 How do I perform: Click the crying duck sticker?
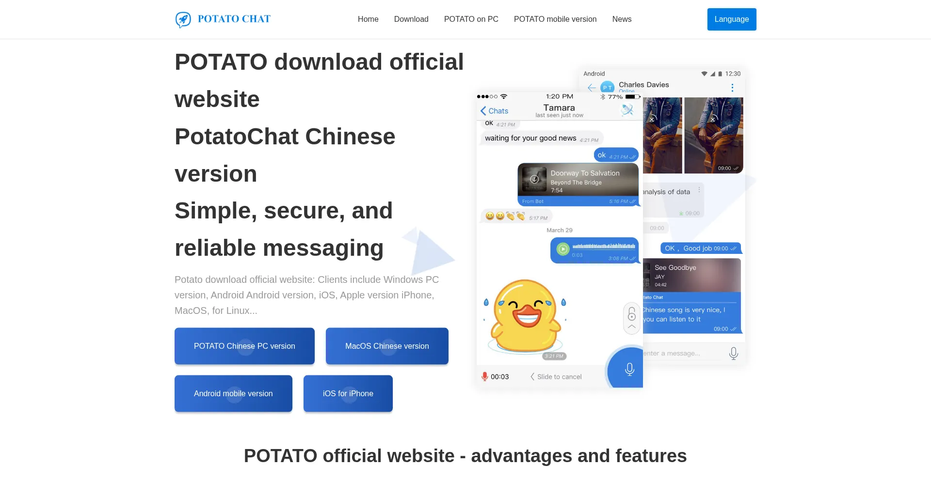[x=525, y=315]
